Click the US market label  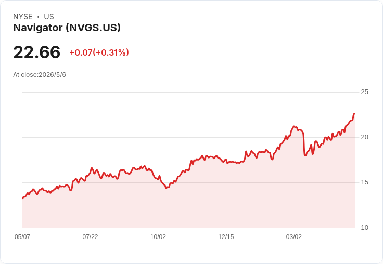click(x=49, y=17)
